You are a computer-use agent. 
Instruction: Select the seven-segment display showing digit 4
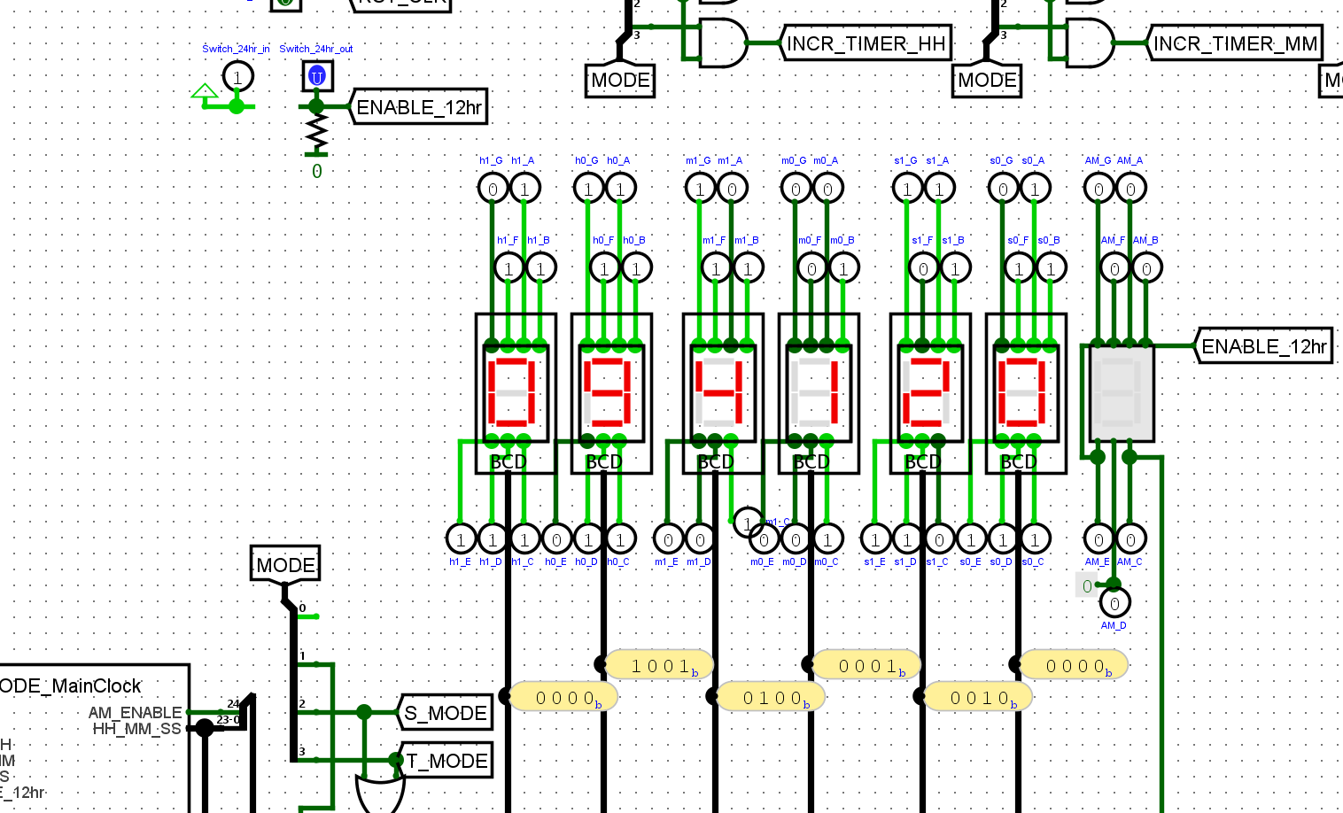[x=723, y=392]
